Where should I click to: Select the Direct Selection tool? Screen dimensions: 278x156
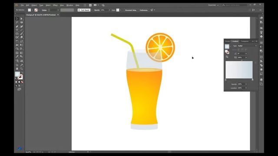[x=21, y=19]
